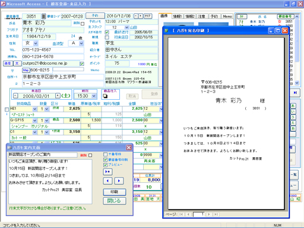The width and height of the screenshot is (304, 228).
Task: Click previous-day button left of visit date 2008/03/01
Action: [15, 96]
